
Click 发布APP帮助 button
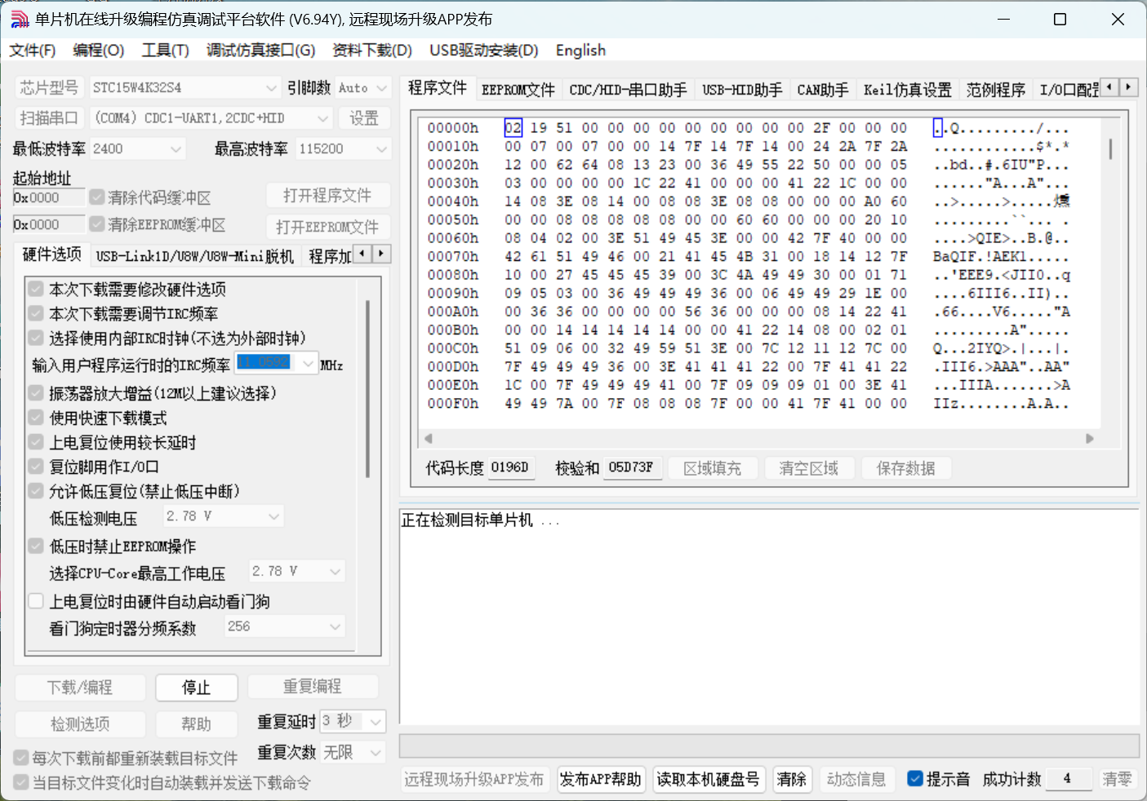[x=601, y=779]
